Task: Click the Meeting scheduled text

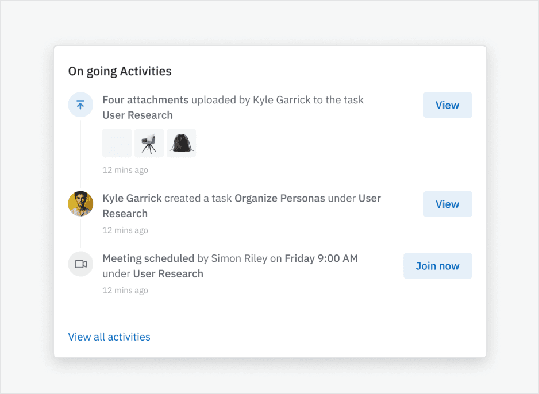Action: tap(148, 258)
